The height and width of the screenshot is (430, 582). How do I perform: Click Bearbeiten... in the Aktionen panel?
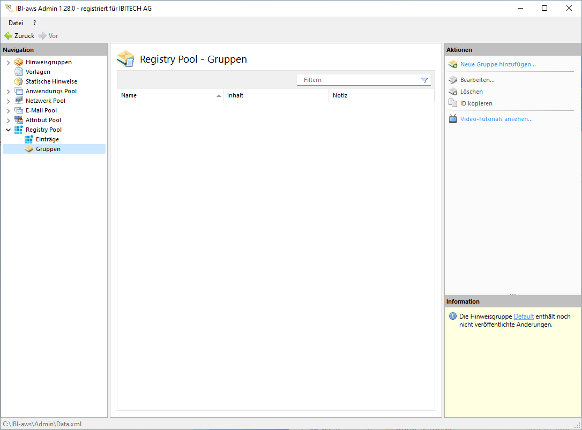(477, 80)
